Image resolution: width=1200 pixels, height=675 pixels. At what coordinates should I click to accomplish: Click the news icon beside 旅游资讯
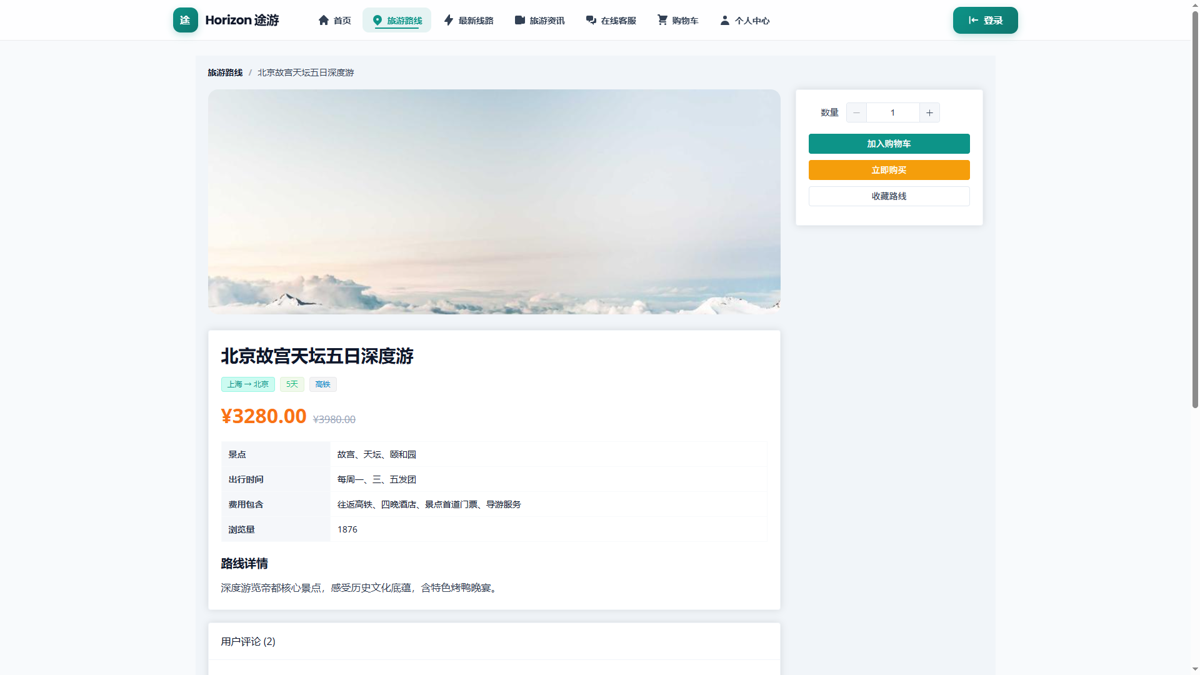(x=519, y=20)
